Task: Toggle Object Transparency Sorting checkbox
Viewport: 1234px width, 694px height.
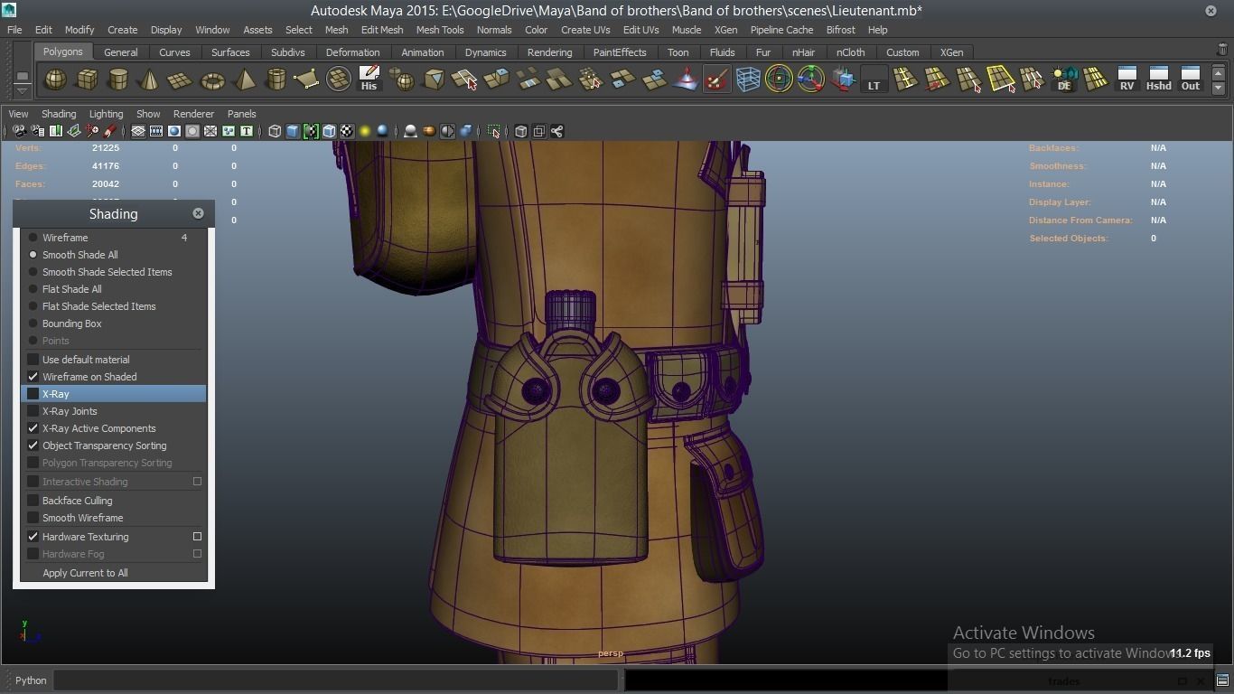Action: click(33, 445)
